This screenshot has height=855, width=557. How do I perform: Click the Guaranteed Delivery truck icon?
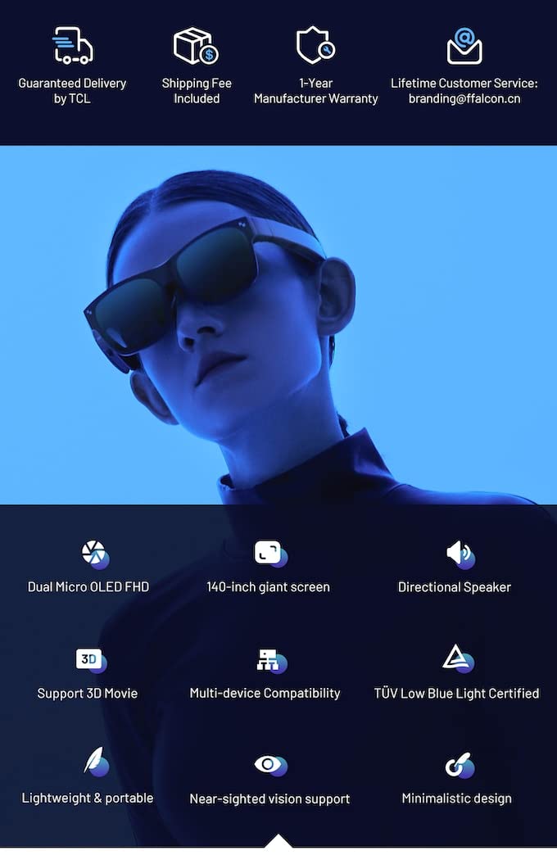(x=72, y=45)
